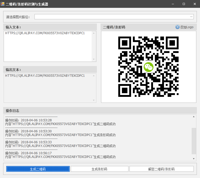Screen dimensions: 200x178
Task: Click the 解密二维码/条形码 button
Action: click(x=161, y=169)
